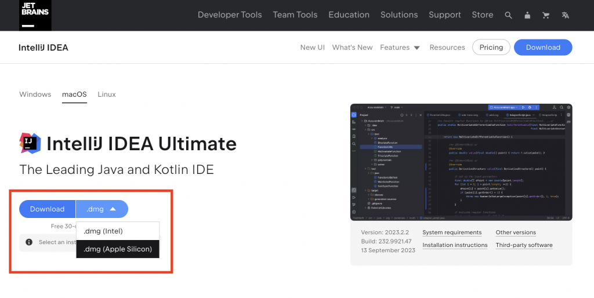Viewport: 594px width, 298px height.
Task: Click the Build: 232.9921.47 text
Action: (386, 241)
